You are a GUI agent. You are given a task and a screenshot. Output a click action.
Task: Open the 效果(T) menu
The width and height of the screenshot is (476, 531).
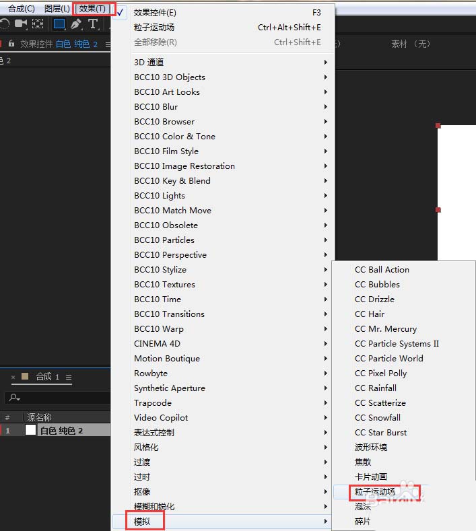coord(92,9)
